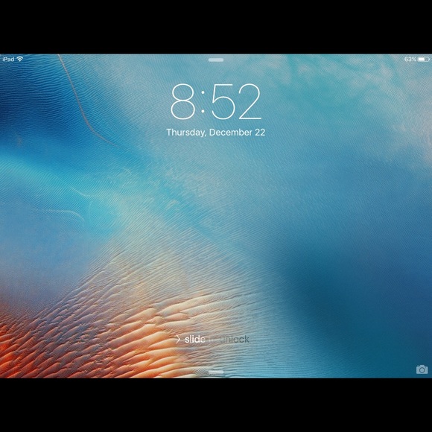Viewport: 432px width, 432px height.
Task: Open the camera from the lock screen icon
Action: 422,369
